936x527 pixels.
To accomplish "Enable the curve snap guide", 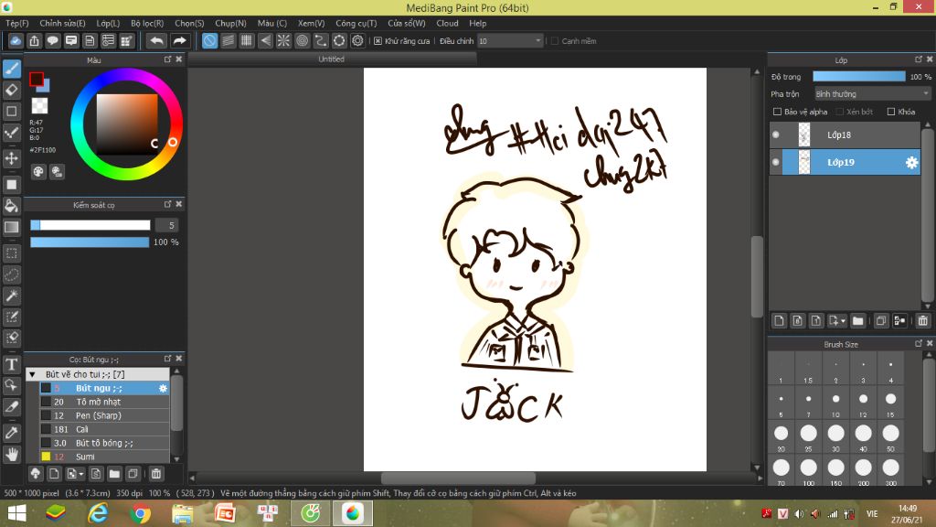I will (x=321, y=40).
